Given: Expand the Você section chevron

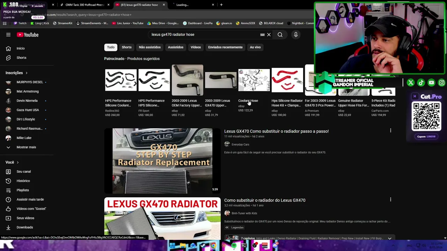Looking at the screenshot, I should point(17,162).
